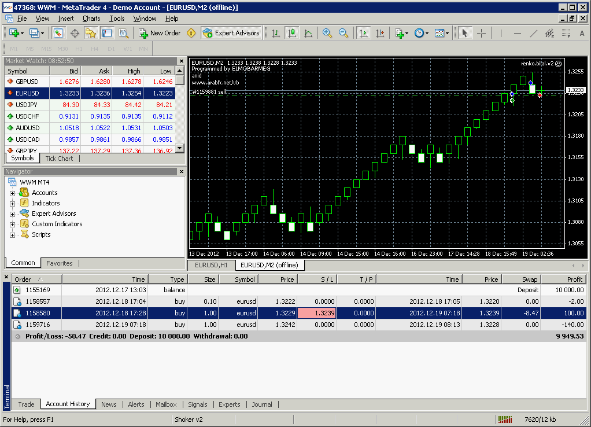Open the Journal terminal tab
Image resolution: width=591 pixels, height=427 pixels.
tap(261, 404)
